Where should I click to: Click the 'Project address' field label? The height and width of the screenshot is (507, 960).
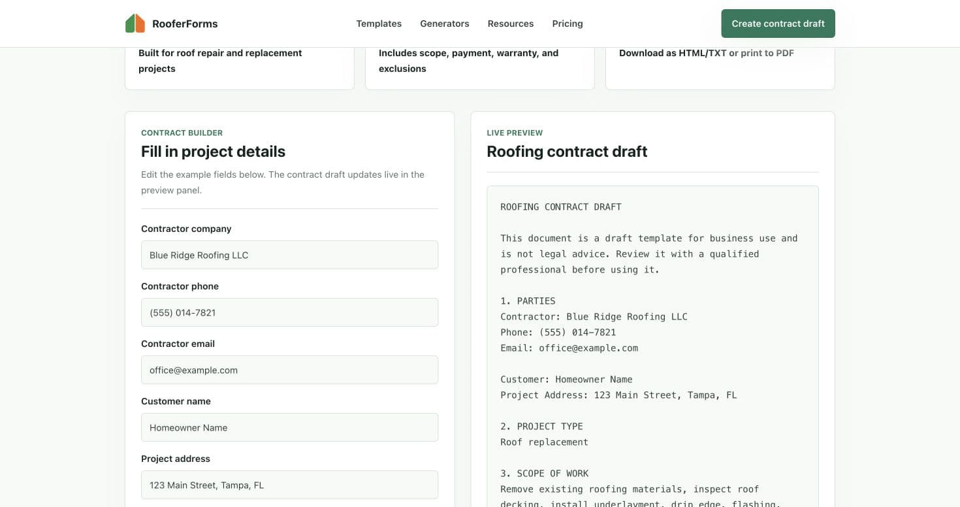(x=176, y=459)
